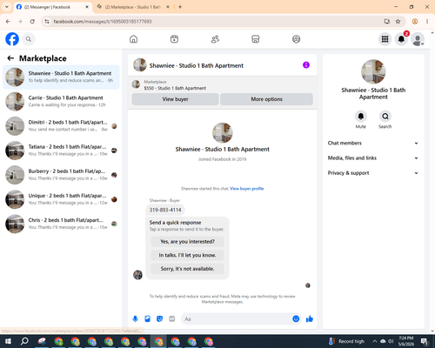
Task: Open the tab search dropdown arrow
Action: pos(7,7)
